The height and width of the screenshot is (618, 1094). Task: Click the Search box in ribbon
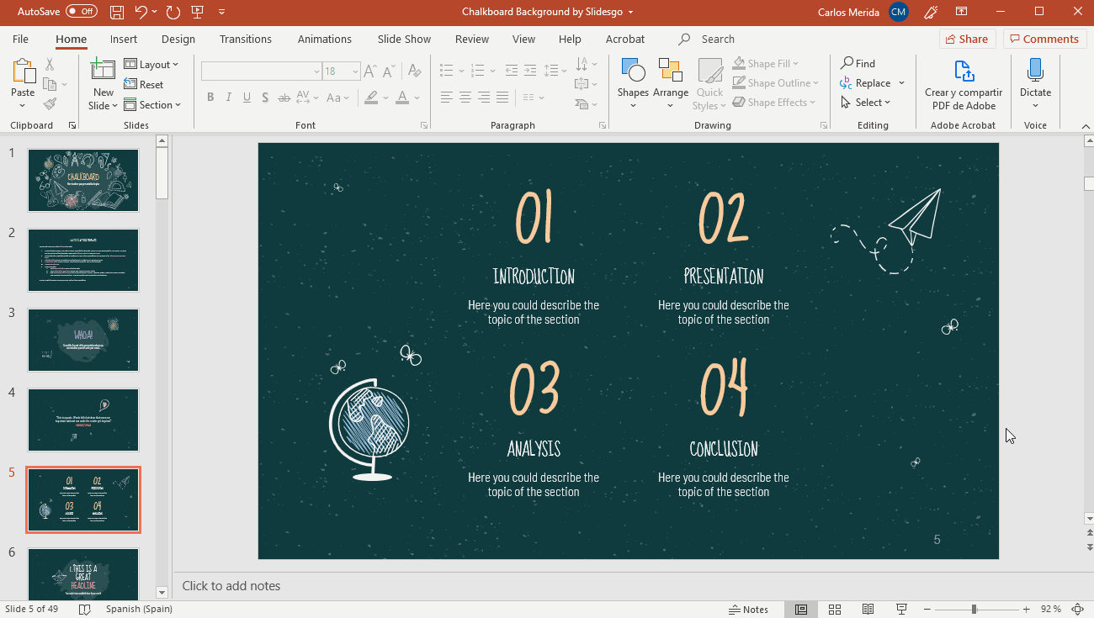click(x=718, y=39)
